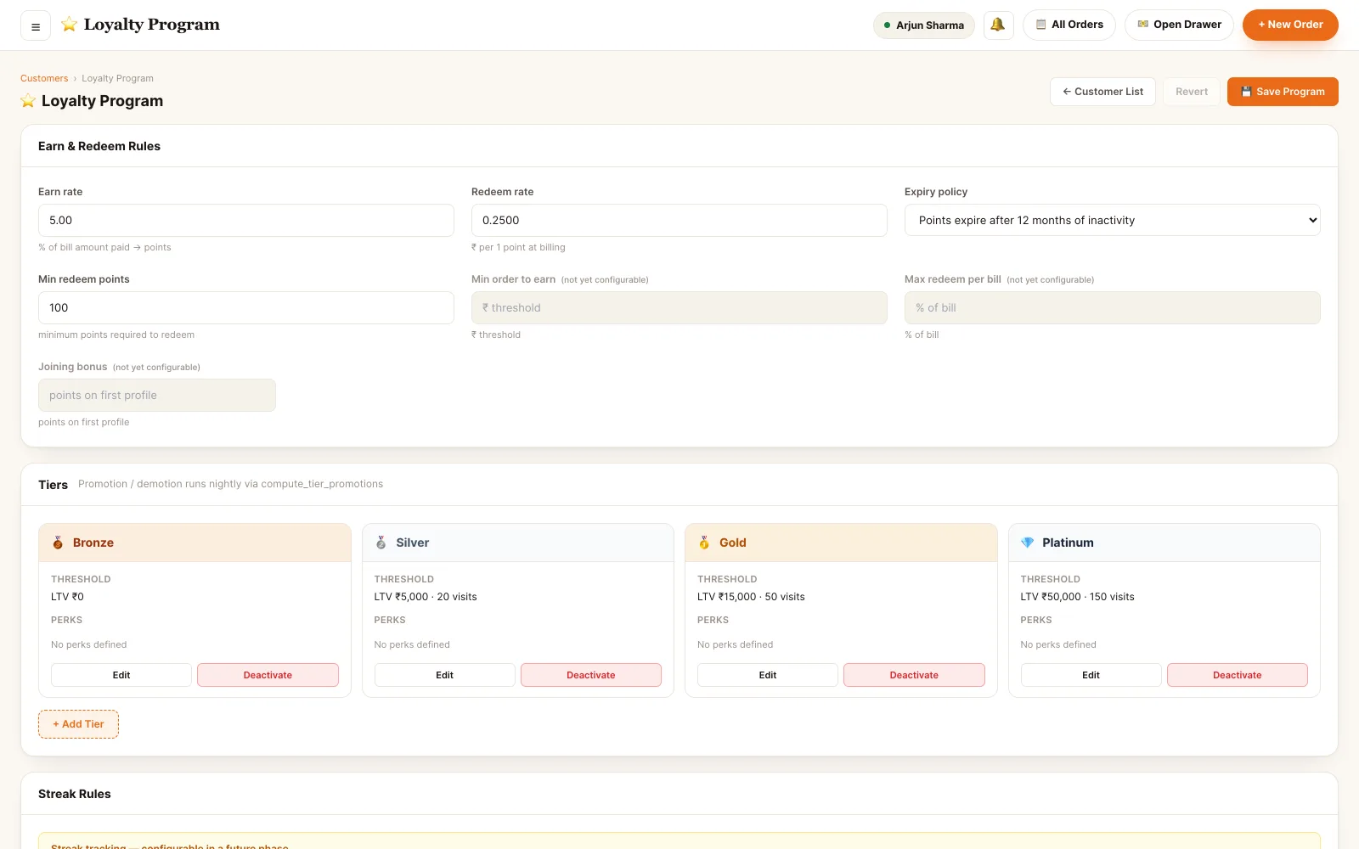Deactivate the Gold tier
The image size is (1359, 849).
(914, 675)
